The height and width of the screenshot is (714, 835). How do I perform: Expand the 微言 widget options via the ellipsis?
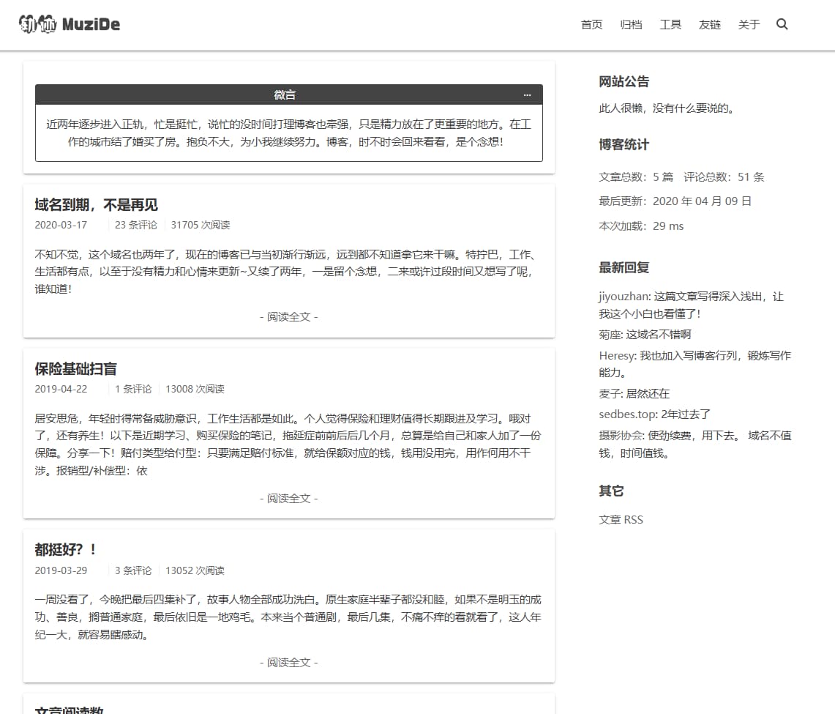[528, 94]
